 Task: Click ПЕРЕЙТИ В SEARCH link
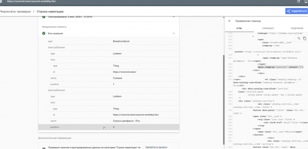(156, 147)
